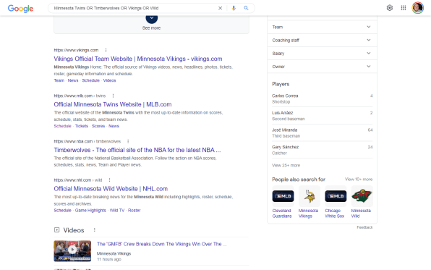Screen dimensions: 431x270
Task: Select player Luis Arráez
Action: point(322,116)
